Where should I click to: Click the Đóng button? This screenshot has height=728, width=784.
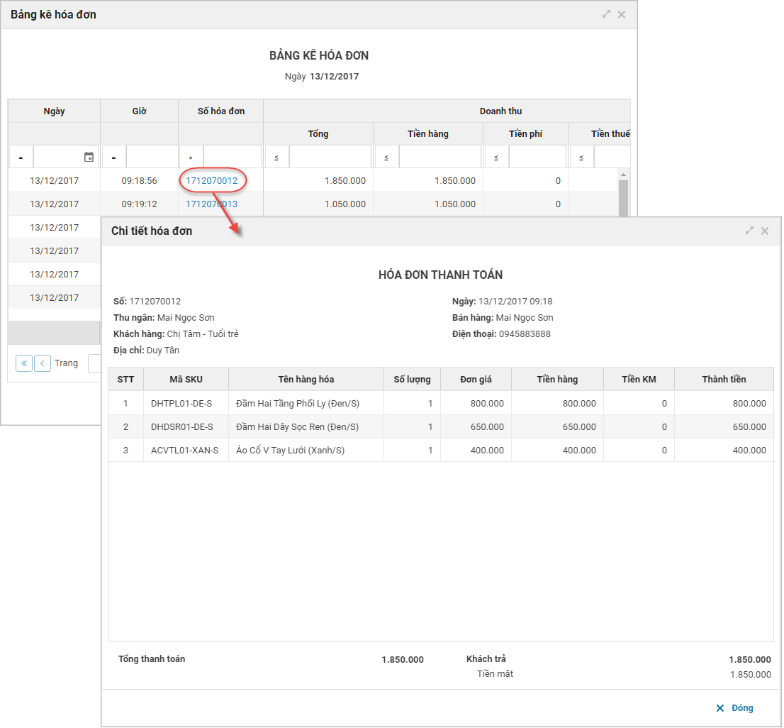coord(735,708)
